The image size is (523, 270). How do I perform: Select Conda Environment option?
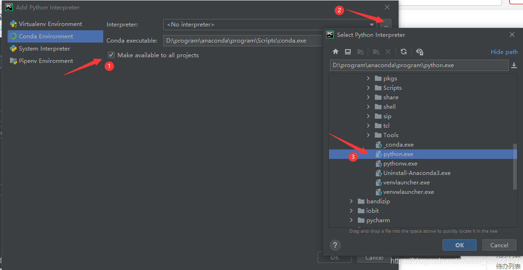point(55,36)
